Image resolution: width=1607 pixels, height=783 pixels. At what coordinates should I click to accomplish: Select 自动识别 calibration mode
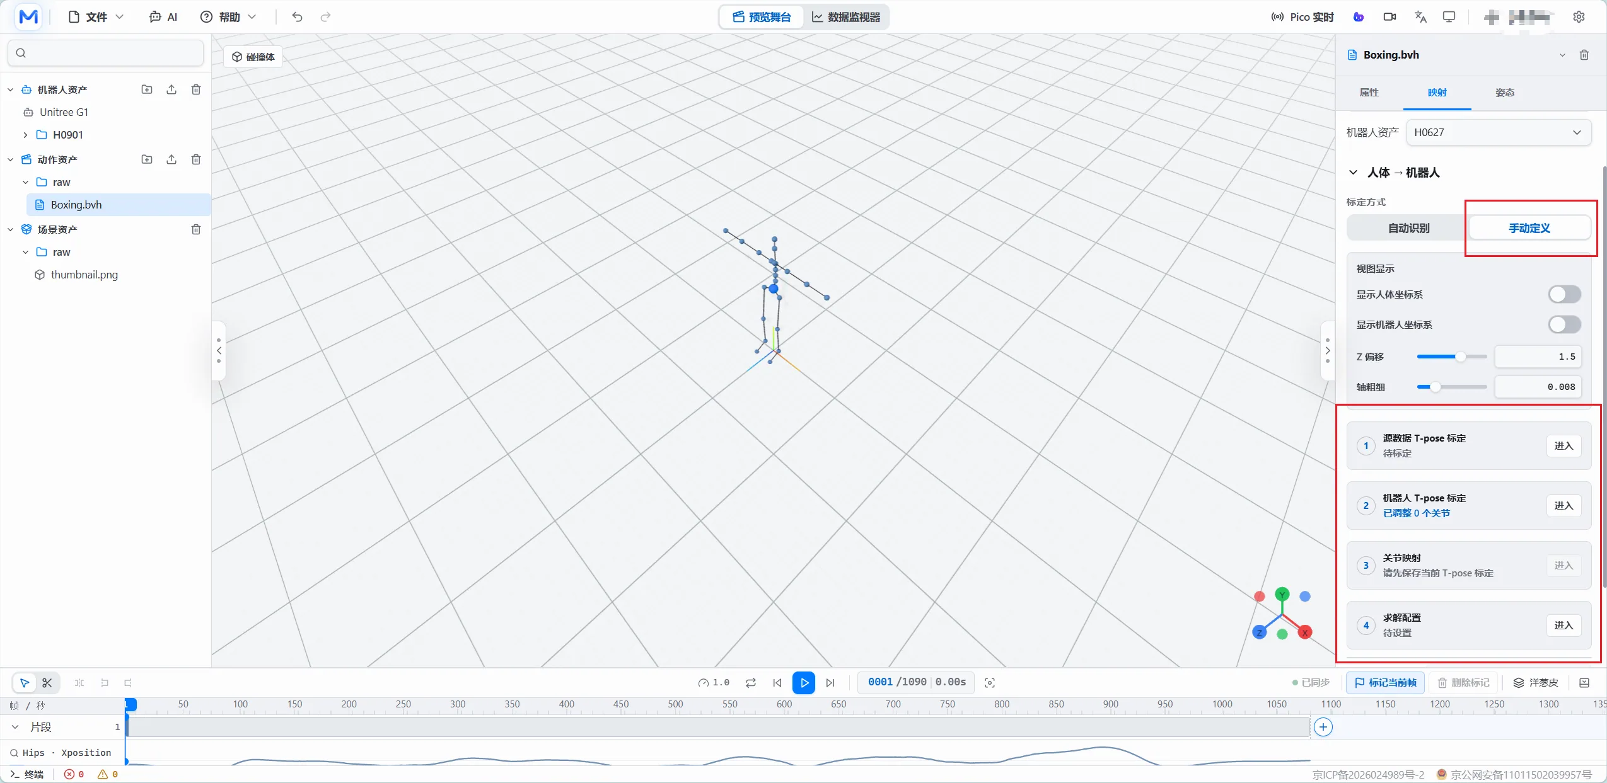(x=1408, y=228)
